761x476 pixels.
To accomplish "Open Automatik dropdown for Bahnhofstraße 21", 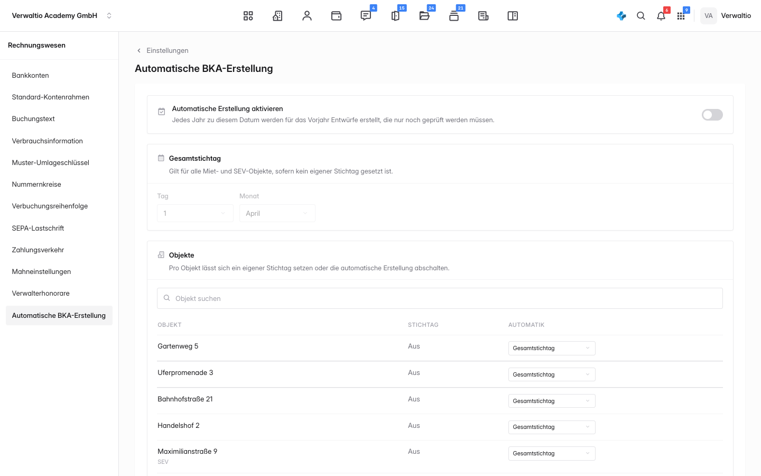I will tap(552, 401).
